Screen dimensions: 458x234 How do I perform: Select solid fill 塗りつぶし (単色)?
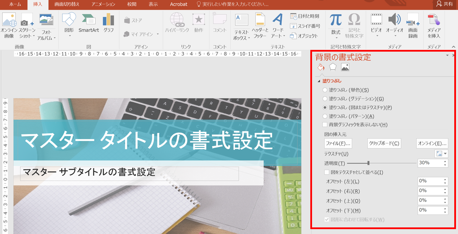click(x=325, y=90)
